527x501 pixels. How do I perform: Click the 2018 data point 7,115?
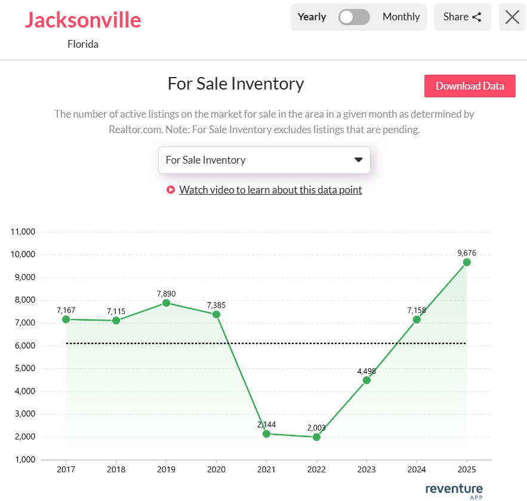[116, 321]
